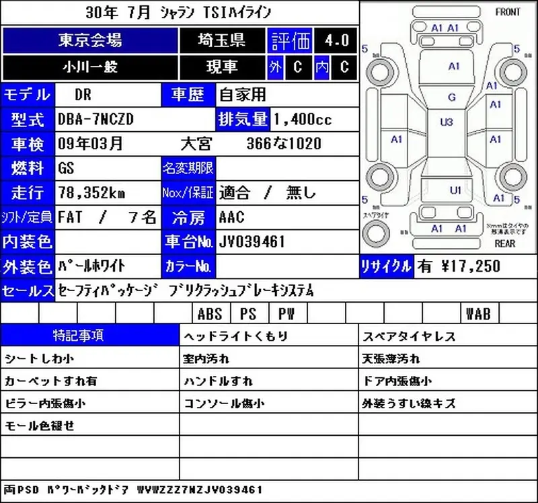The height and width of the screenshot is (503, 538).
Task: Click the G mark on the windshield
Action: tap(452, 98)
